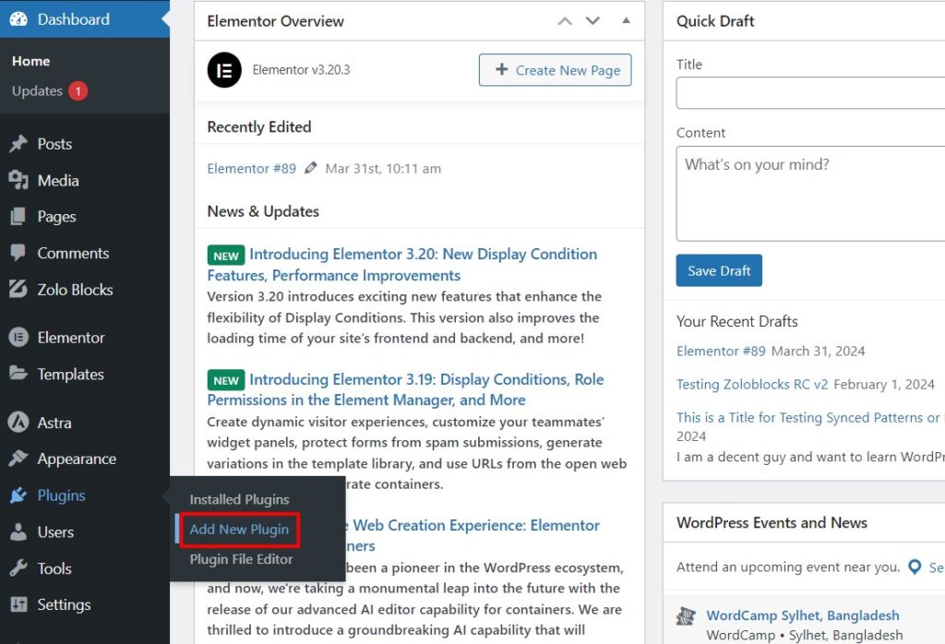Click the pencil edit icon beside Elementor #89
Screen dimensions: 945x644
click(310, 168)
